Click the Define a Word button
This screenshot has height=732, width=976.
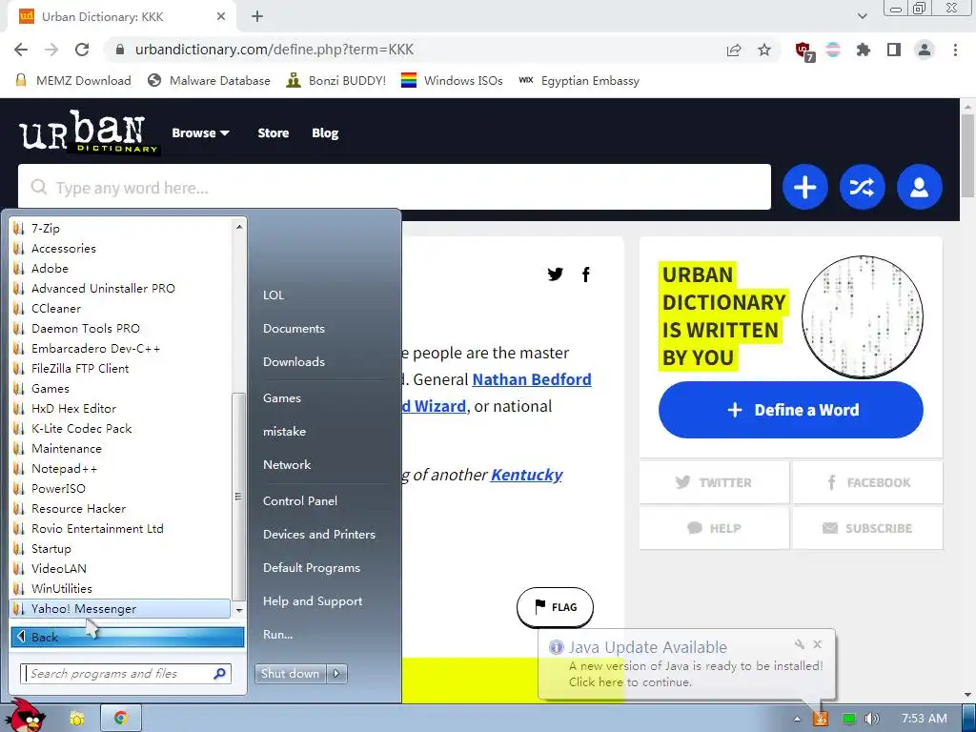[790, 410]
